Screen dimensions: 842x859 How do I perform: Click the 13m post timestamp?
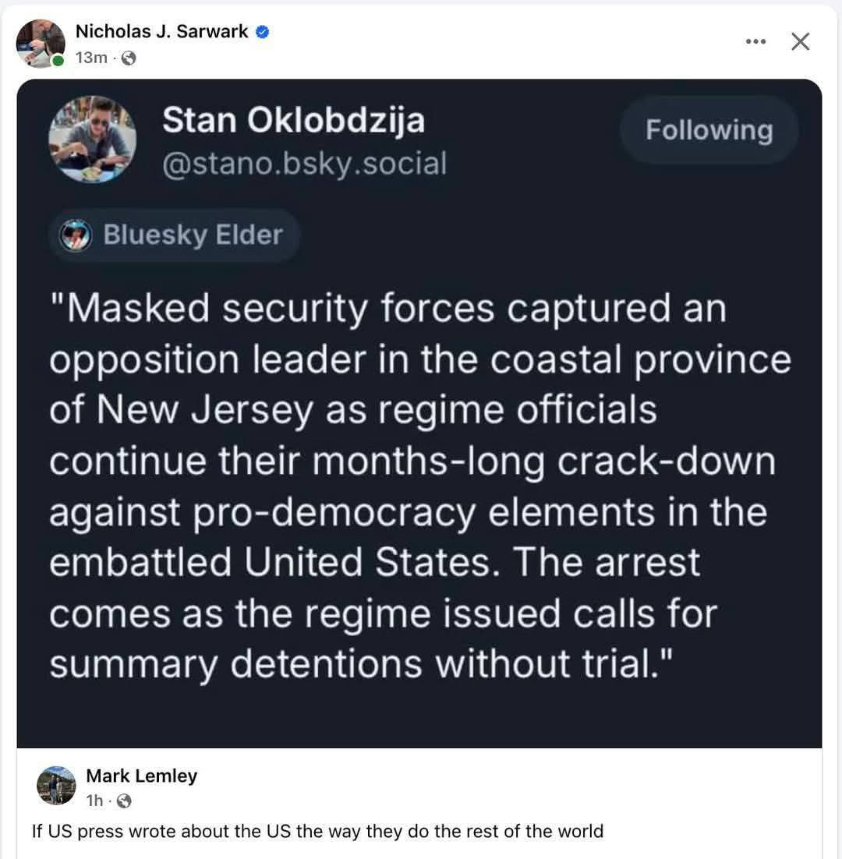tap(91, 58)
